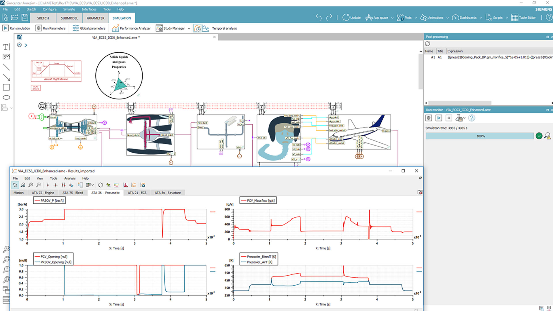553x311 pixels.
Task: Open Run Parameters
Action: click(x=51, y=28)
